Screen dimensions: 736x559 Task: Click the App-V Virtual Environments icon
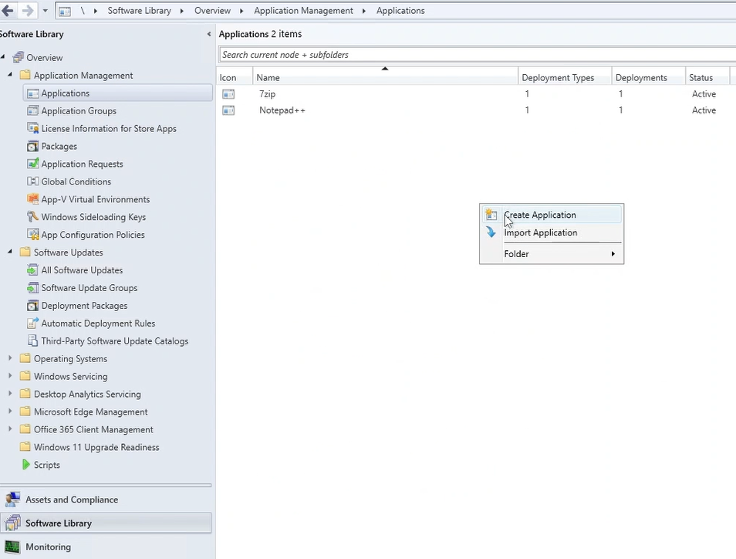click(x=32, y=199)
